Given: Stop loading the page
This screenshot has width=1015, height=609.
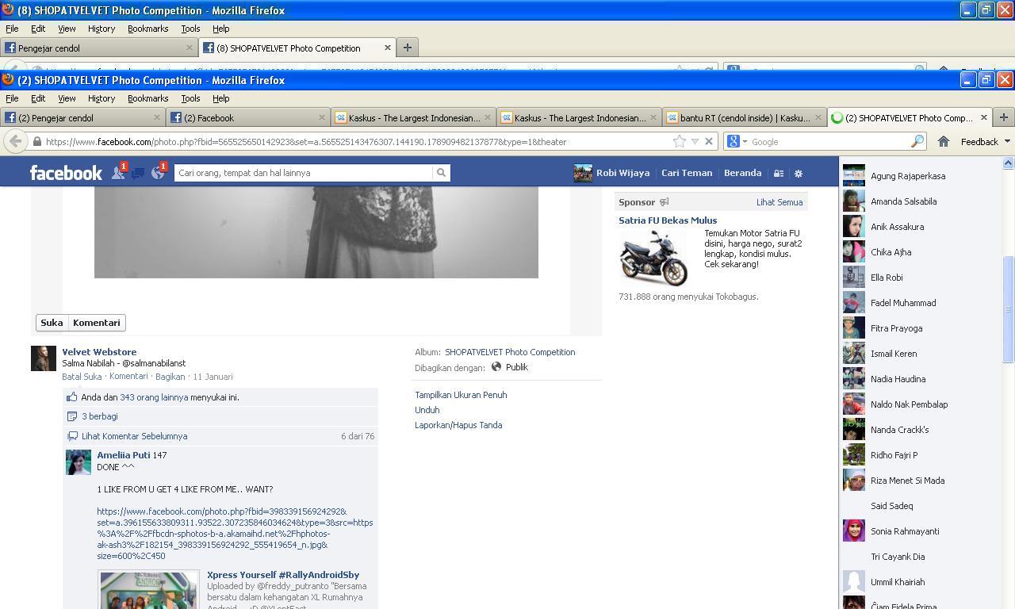Looking at the screenshot, I should click(x=709, y=141).
